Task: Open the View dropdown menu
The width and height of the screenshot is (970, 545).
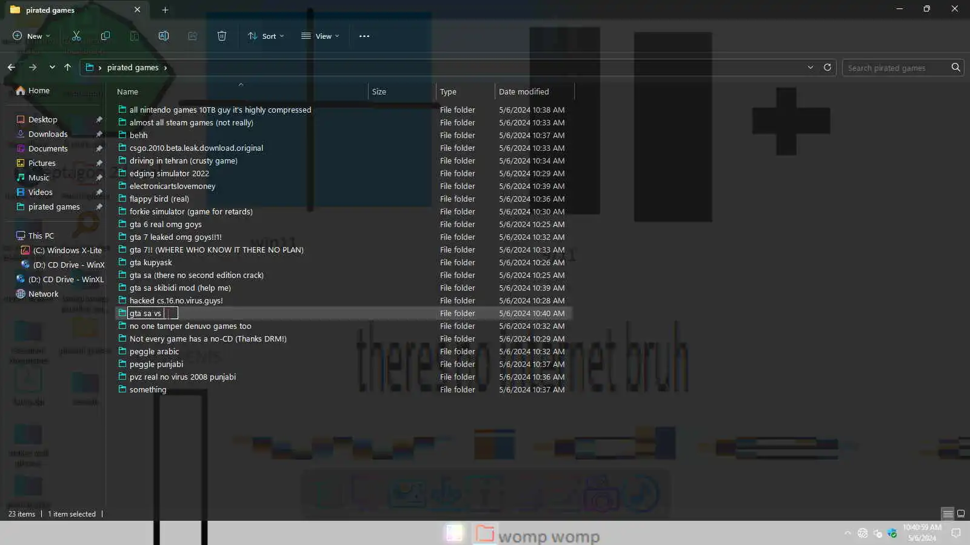Action: 321,36
